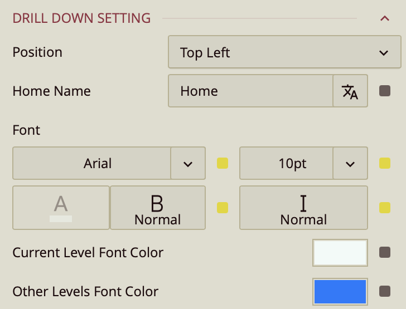The width and height of the screenshot is (406, 309).
Task: Click the font color A icon
Action: click(x=61, y=208)
